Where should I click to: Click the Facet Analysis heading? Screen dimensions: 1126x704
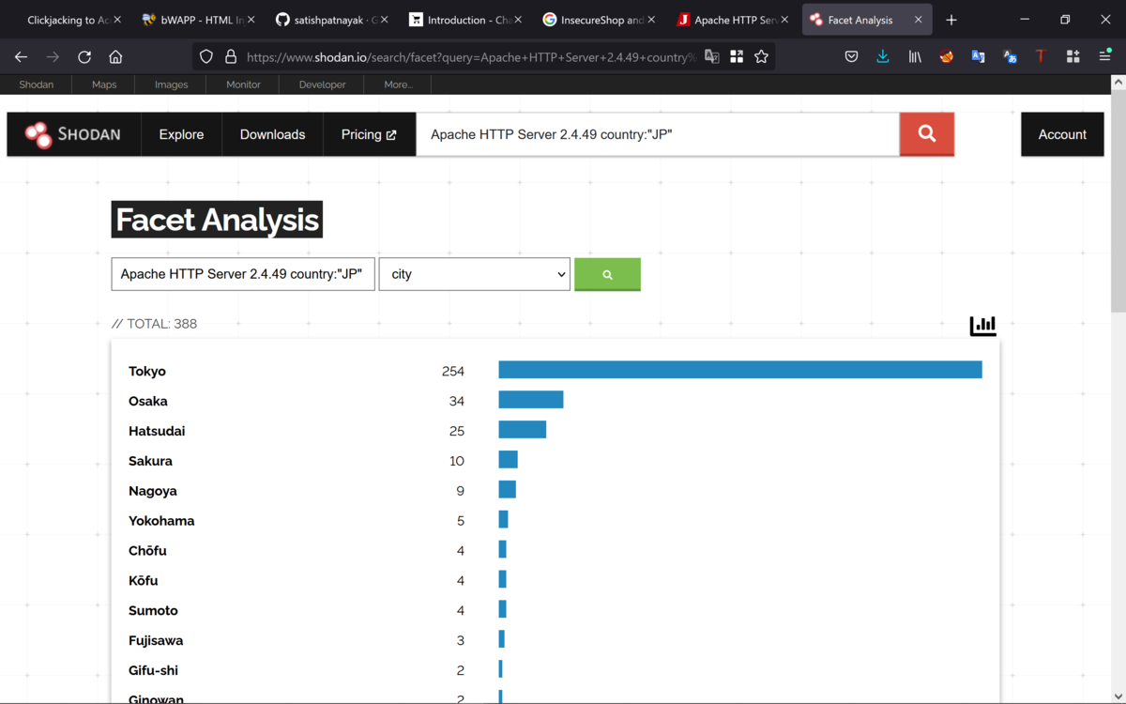pos(217,220)
